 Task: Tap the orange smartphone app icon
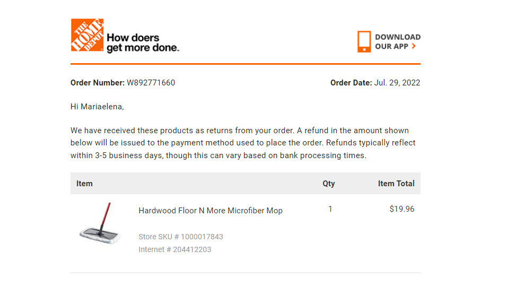(364, 41)
